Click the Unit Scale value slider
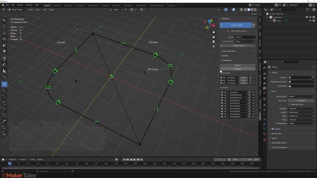Image resolution: width=317 pixels, height=178 pixels. 301,100
